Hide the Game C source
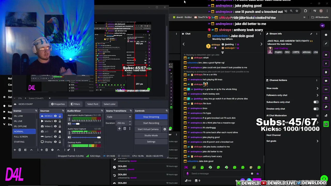This screenshot has width=331, height=186. [x=55, y=137]
